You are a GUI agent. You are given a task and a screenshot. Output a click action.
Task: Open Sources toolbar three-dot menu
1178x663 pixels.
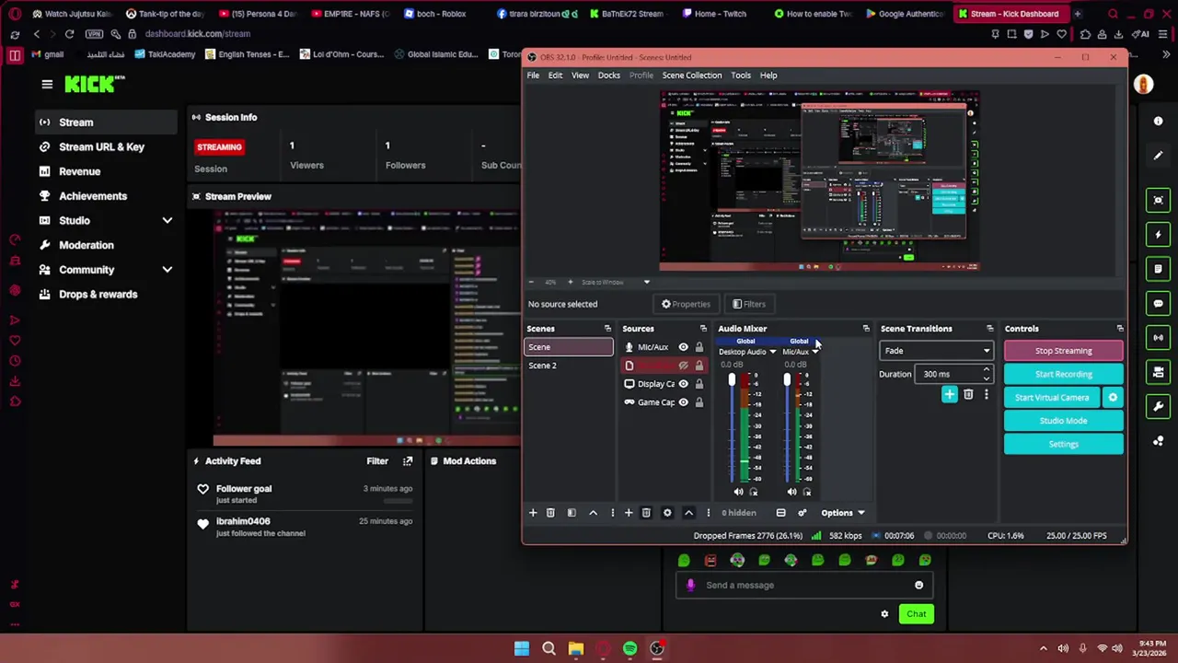708,513
